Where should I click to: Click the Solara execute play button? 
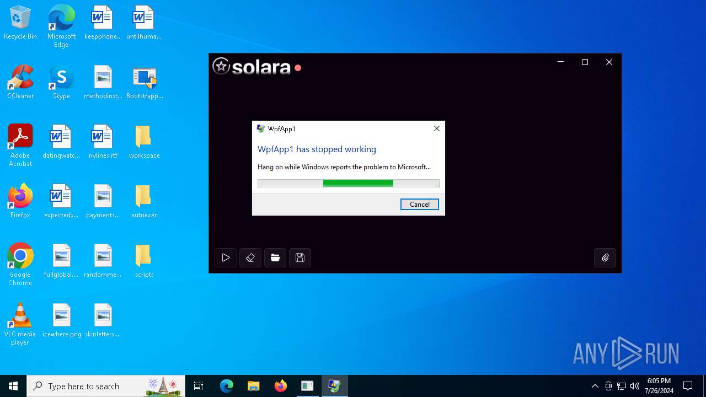pyautogui.click(x=226, y=257)
